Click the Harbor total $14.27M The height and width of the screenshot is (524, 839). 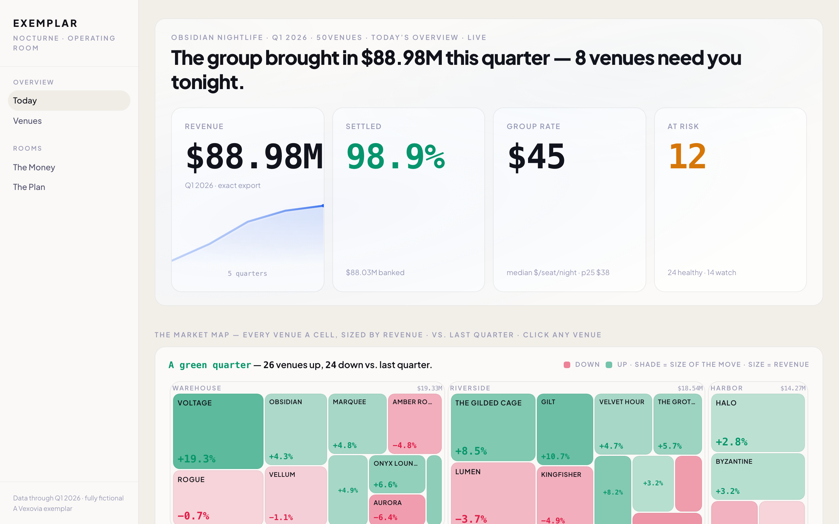tap(793, 388)
